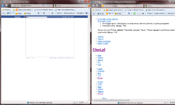Open Bezpieczeństwo menu in Facebook window
Screen dimensions: 175x105
69,13
